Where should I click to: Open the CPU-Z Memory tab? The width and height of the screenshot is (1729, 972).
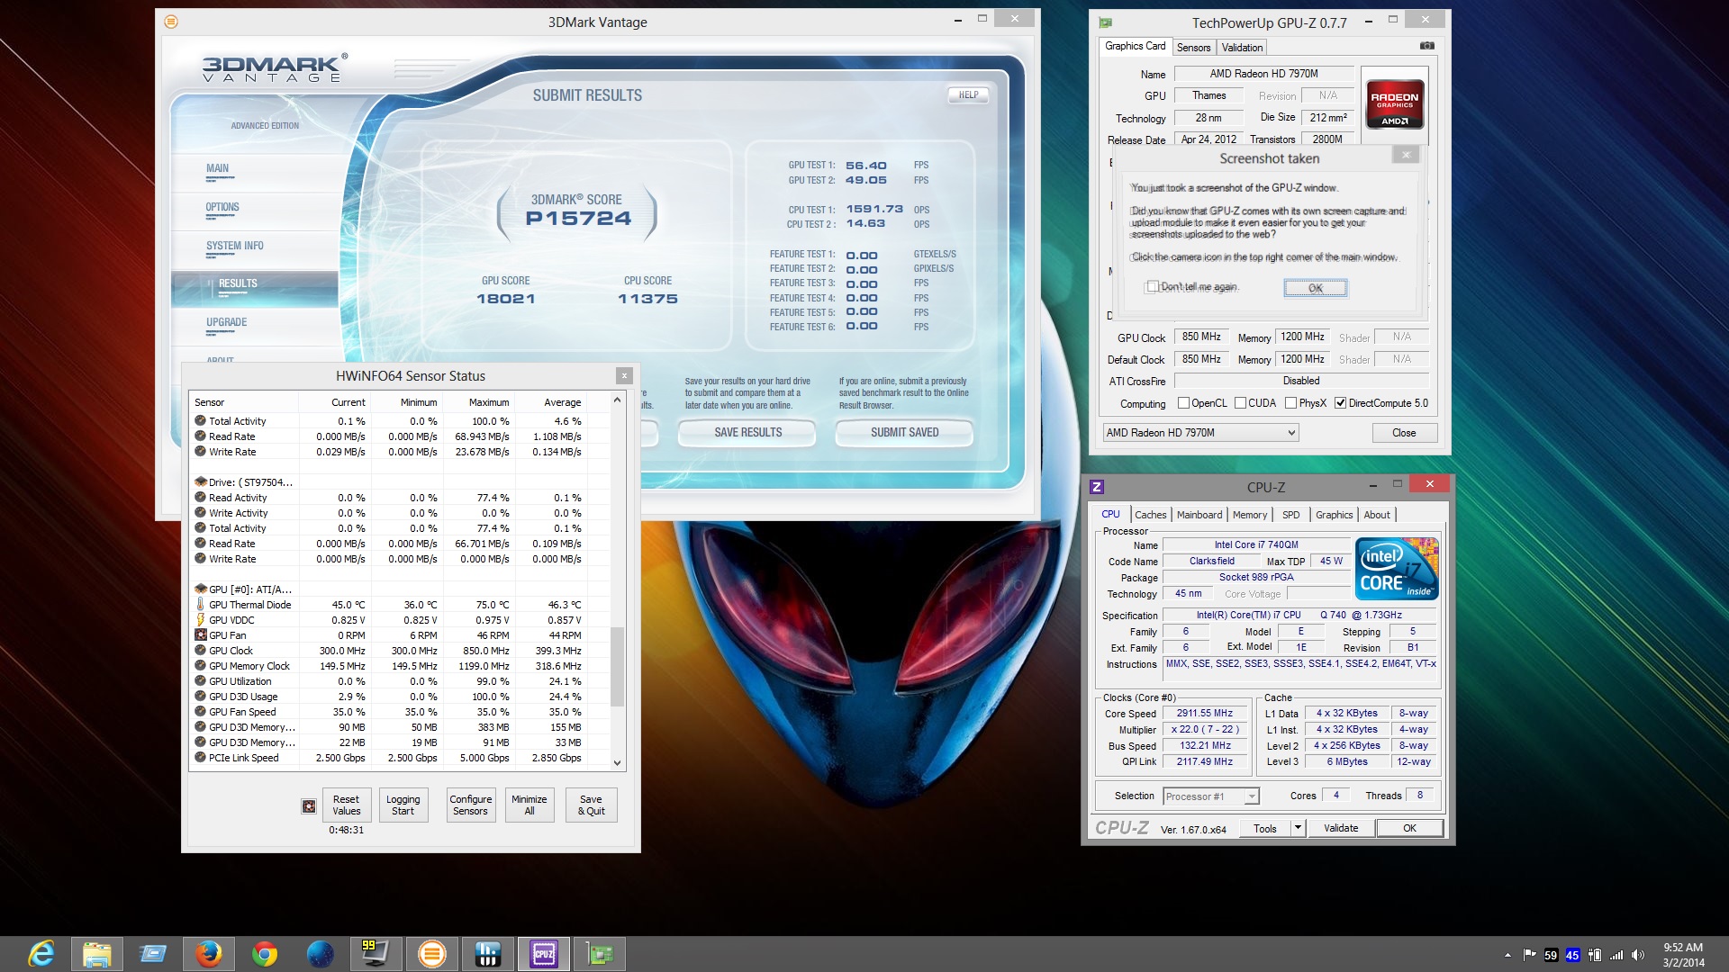1249,515
